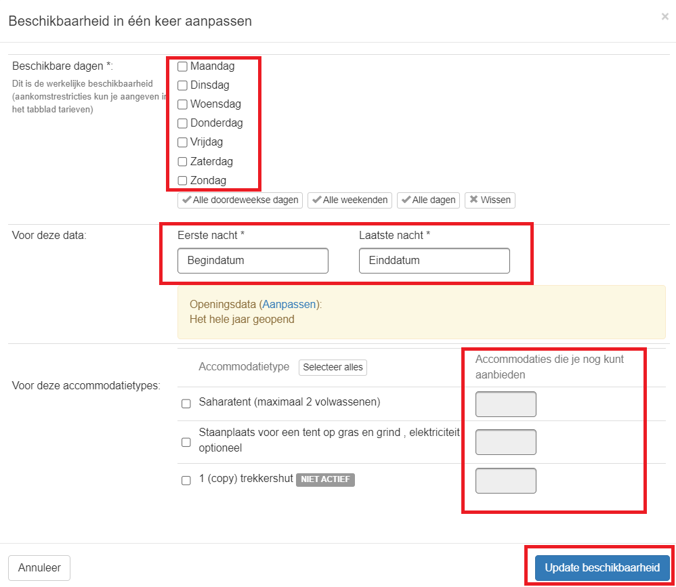Toggle the Zaterdag checkbox
The height and width of the screenshot is (587, 676).
[x=182, y=162]
